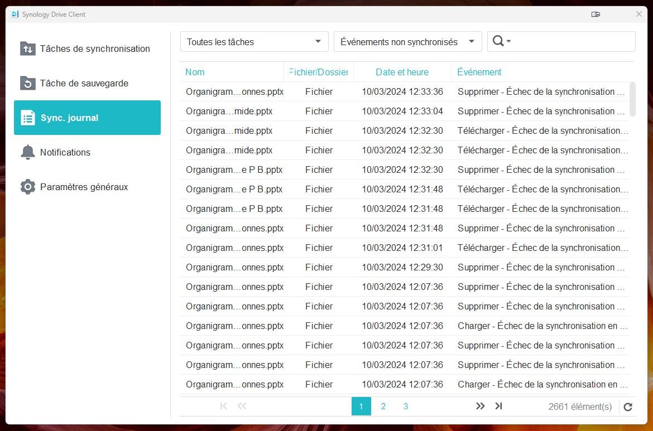
Task: Sort by Nom column header
Action: click(195, 72)
